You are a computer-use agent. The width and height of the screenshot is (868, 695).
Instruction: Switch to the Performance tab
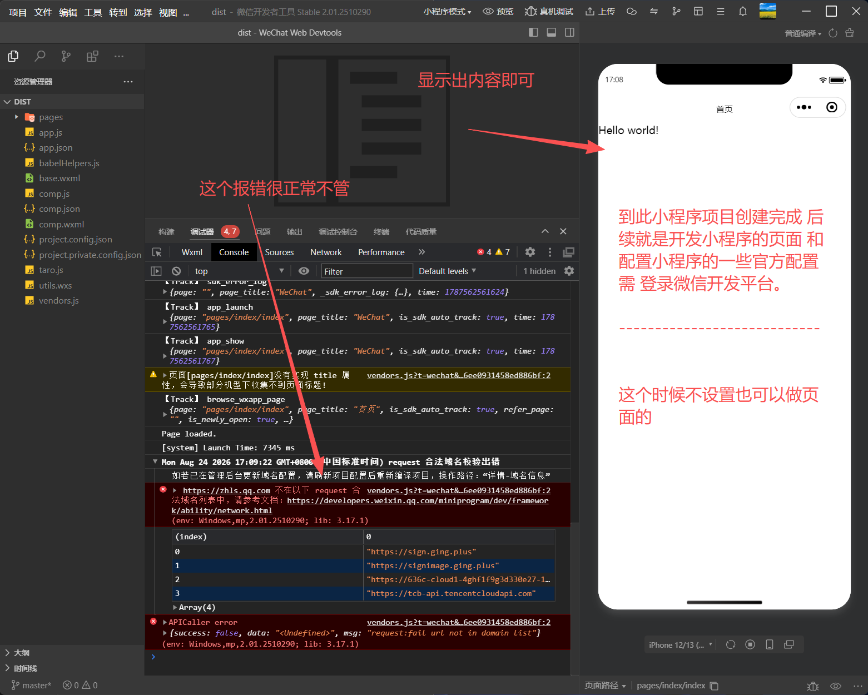pos(381,252)
